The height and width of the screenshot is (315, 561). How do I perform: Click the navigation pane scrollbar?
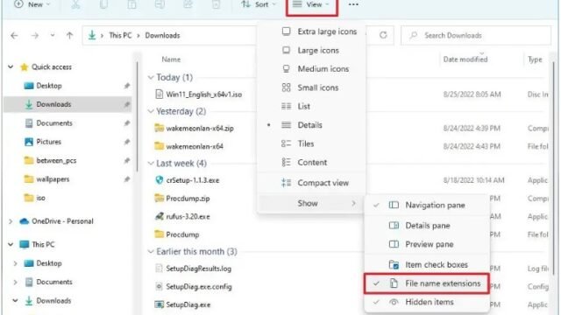point(137,116)
